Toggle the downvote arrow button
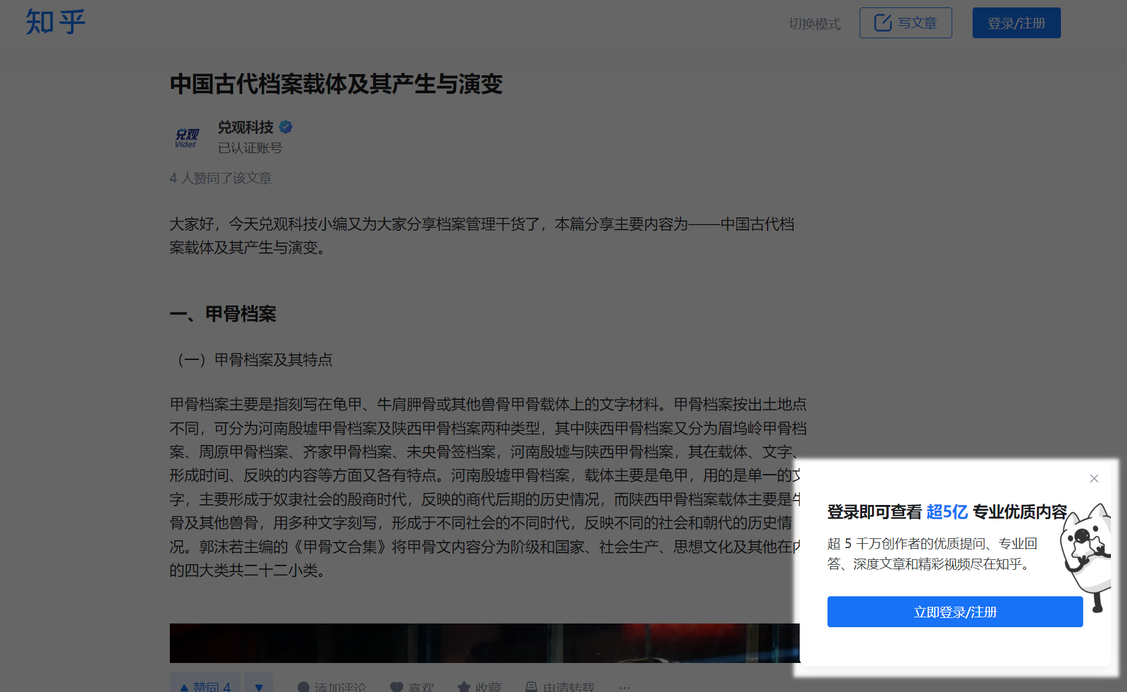The height and width of the screenshot is (692, 1127). [x=259, y=685]
